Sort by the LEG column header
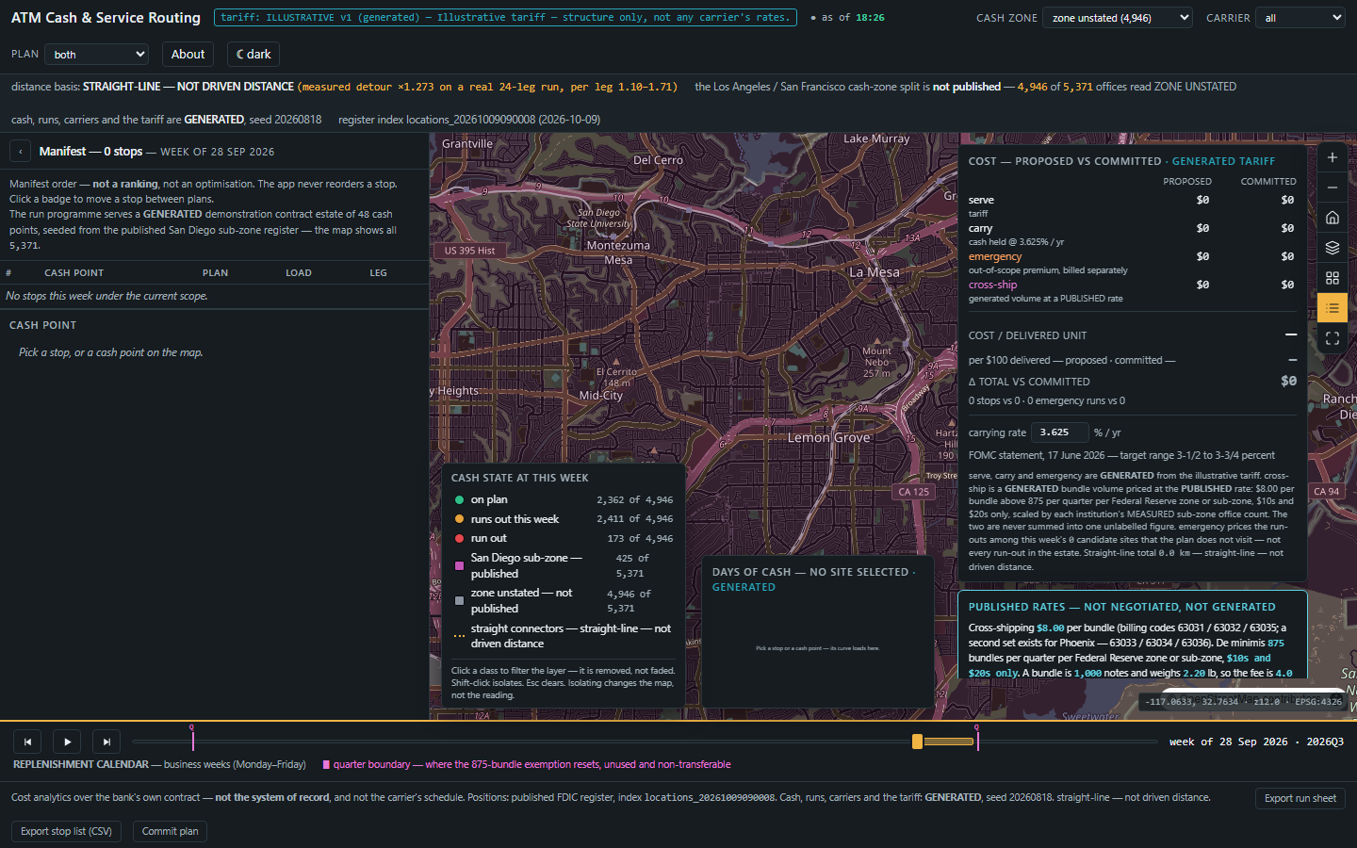1357x848 pixels. [x=378, y=273]
